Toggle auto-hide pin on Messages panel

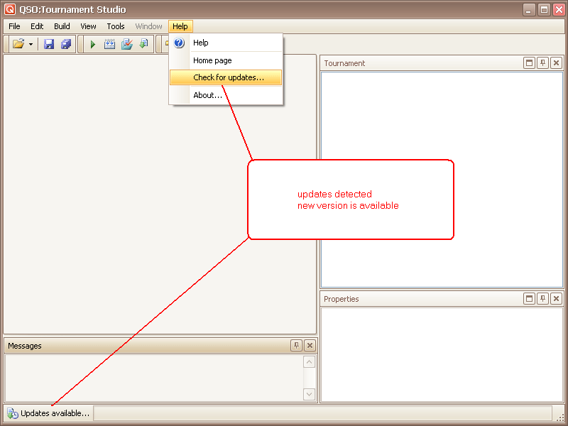click(x=296, y=346)
